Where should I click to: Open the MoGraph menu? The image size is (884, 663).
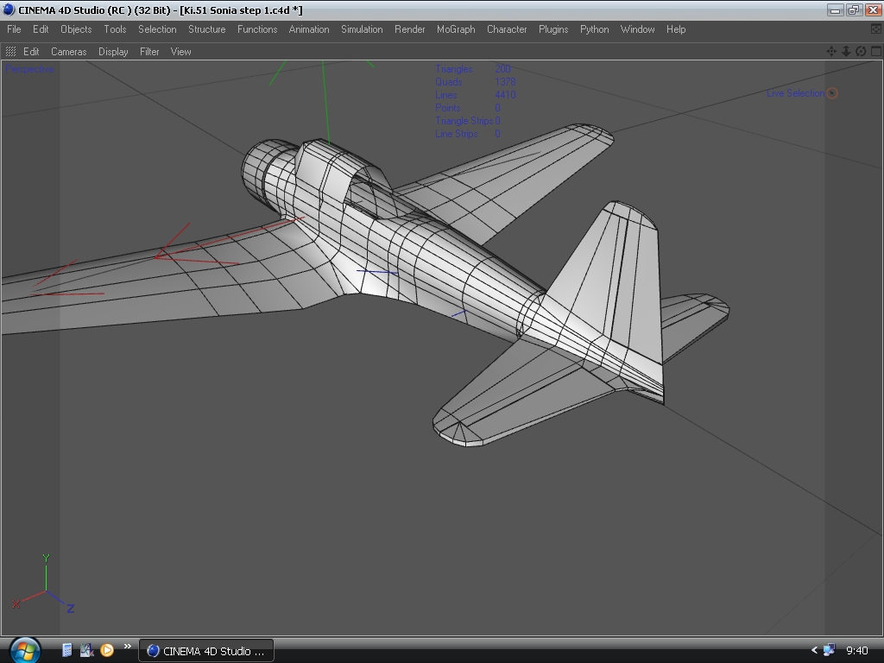[x=456, y=29]
